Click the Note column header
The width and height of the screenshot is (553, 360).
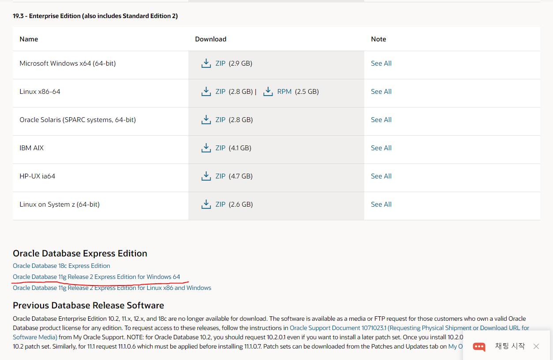[378, 39]
